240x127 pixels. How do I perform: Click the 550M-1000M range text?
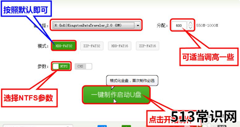click(x=207, y=25)
